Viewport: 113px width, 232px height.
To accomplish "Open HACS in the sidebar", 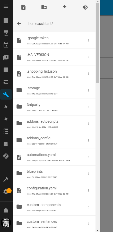I will pos(6,33).
